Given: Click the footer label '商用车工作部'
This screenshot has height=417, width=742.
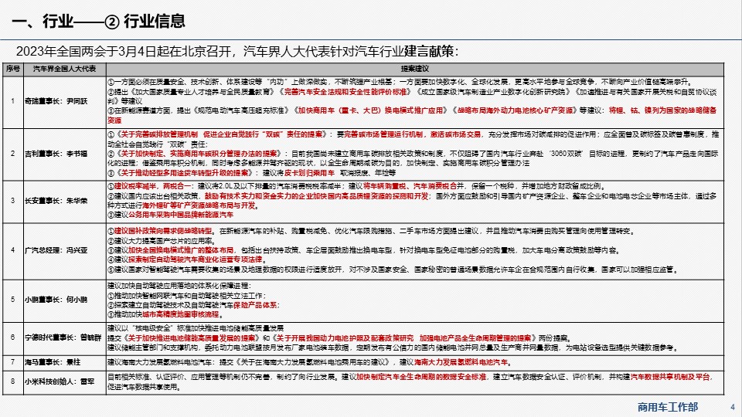Looking at the screenshot, I should point(667,407).
